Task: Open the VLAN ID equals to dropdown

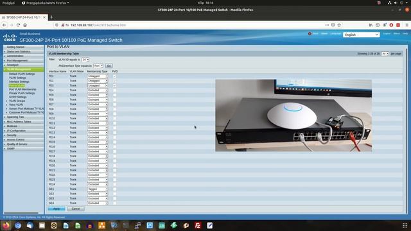Action: 85,60
